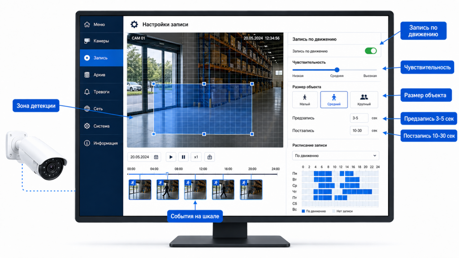459x258 pixels.
Task: Click the top-right detection zone handle
Action: click(252, 84)
